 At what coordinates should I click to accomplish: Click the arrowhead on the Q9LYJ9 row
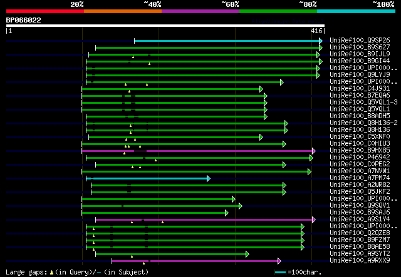click(x=318, y=75)
